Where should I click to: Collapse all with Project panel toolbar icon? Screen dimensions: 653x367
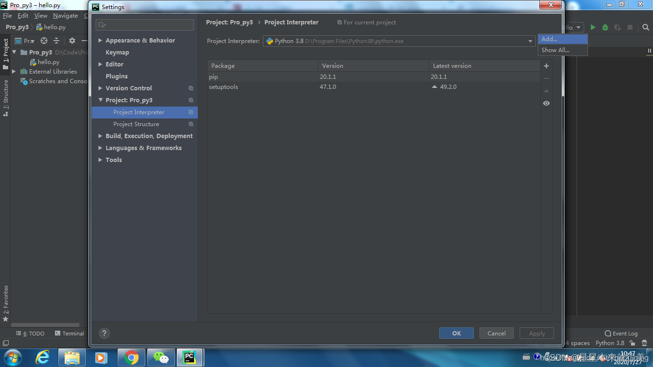coord(56,41)
